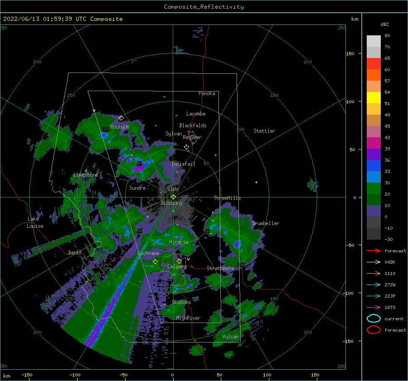Image resolution: width=408 pixels, height=381 pixels.
Task: Click the HighRiver city label
Action: click(x=188, y=318)
